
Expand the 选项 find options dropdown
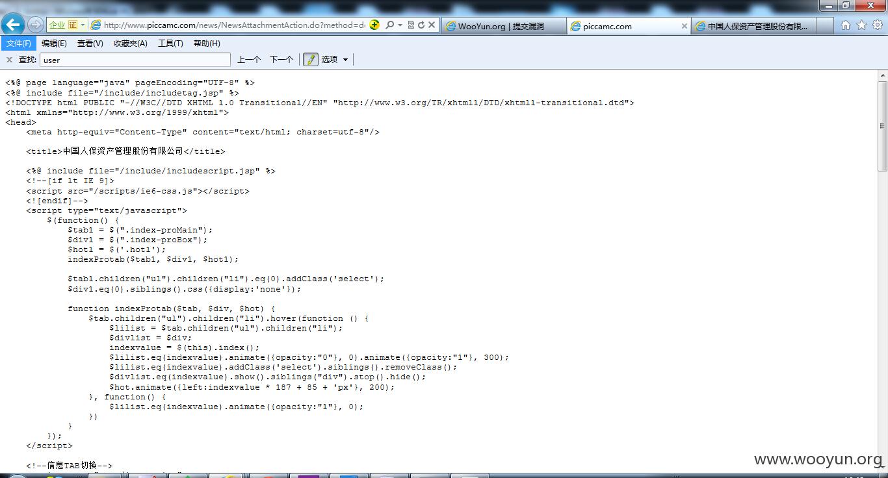[335, 60]
